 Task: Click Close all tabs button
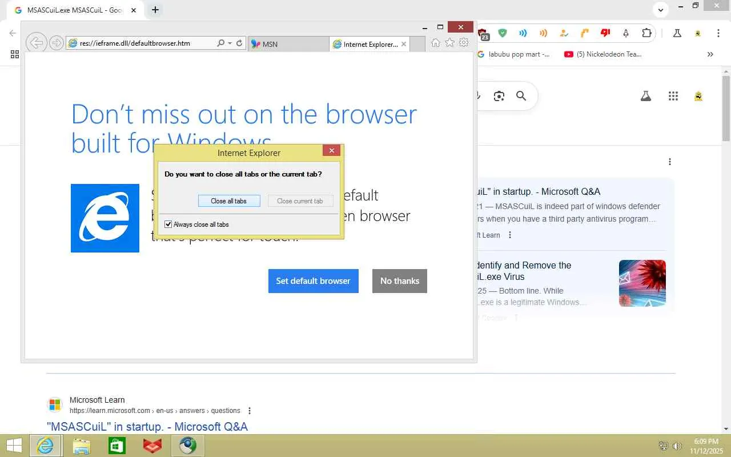tap(229, 201)
